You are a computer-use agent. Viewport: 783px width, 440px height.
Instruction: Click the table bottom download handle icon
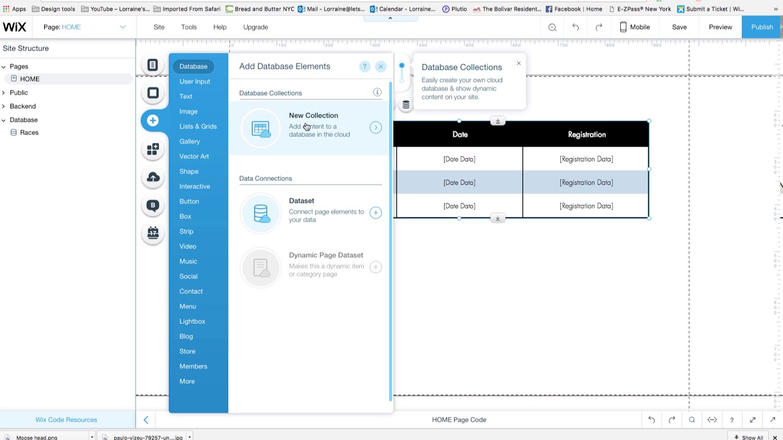498,218
